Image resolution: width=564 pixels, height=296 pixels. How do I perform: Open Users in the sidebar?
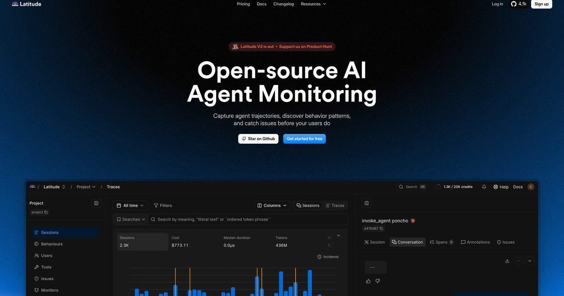coord(65,256)
